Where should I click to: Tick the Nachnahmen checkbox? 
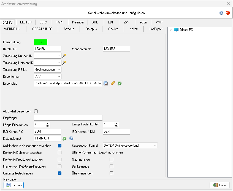(x=111, y=159)
